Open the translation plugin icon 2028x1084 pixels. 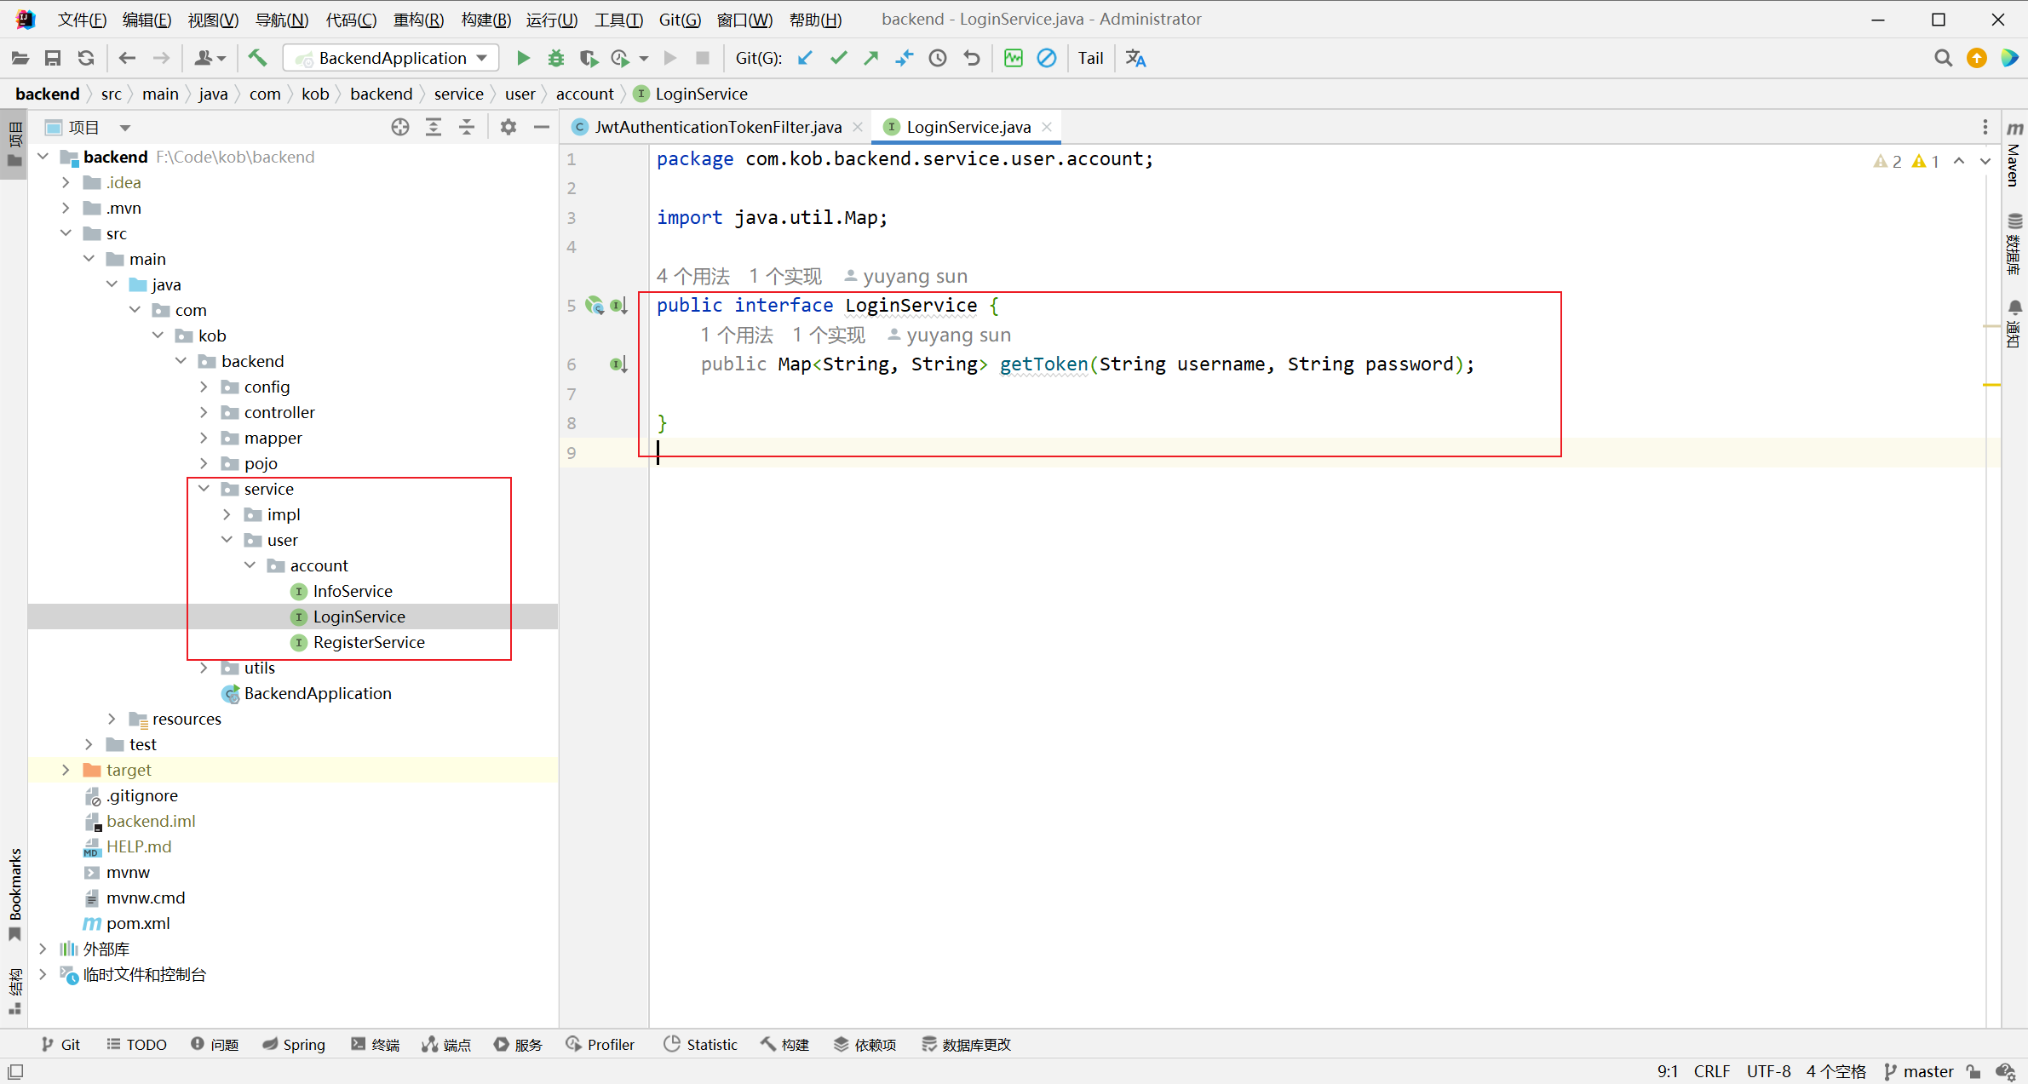(x=1135, y=58)
